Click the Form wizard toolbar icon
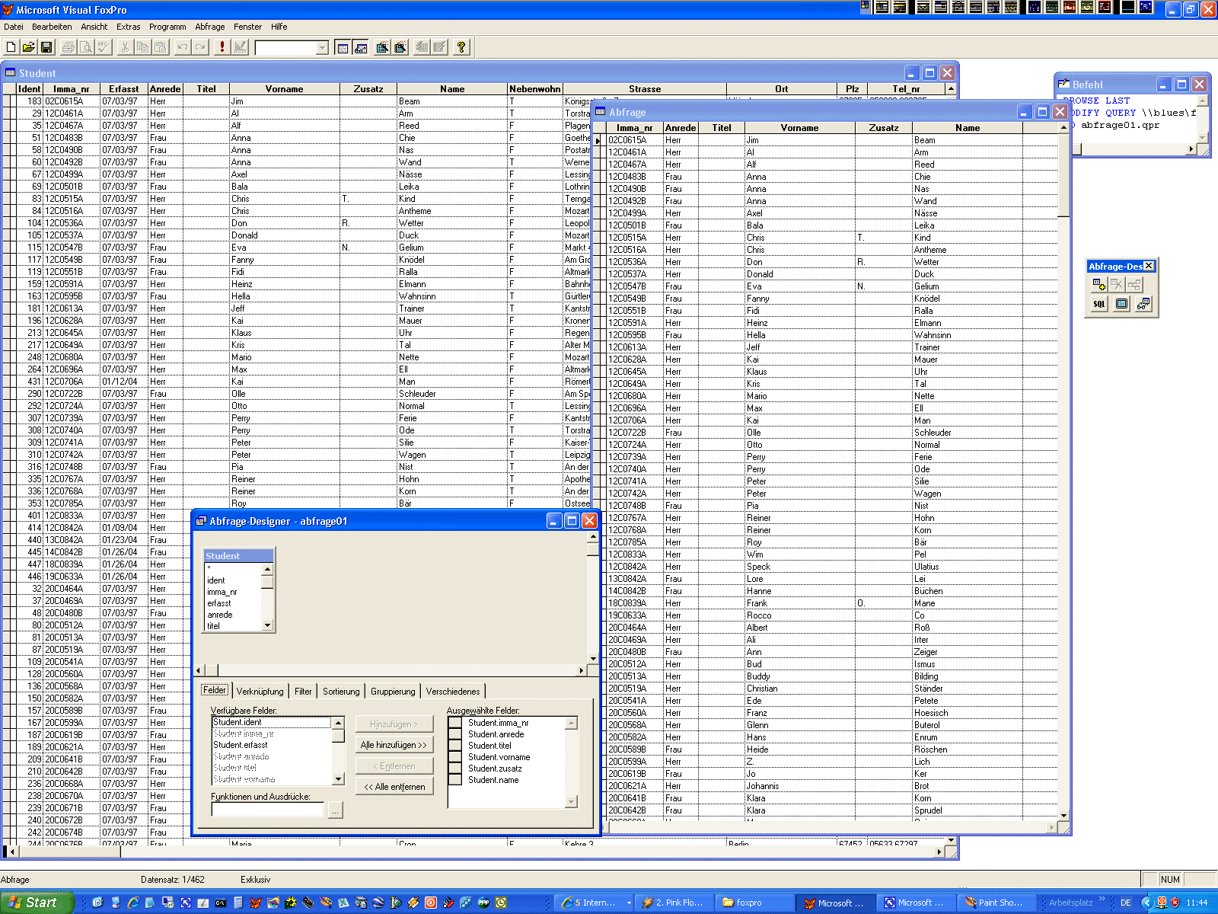Viewport: 1218px width, 914px height. pos(382,47)
